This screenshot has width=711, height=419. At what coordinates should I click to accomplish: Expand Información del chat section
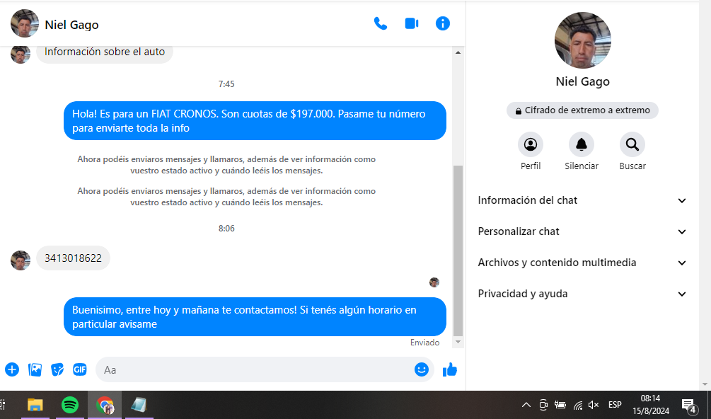point(582,200)
